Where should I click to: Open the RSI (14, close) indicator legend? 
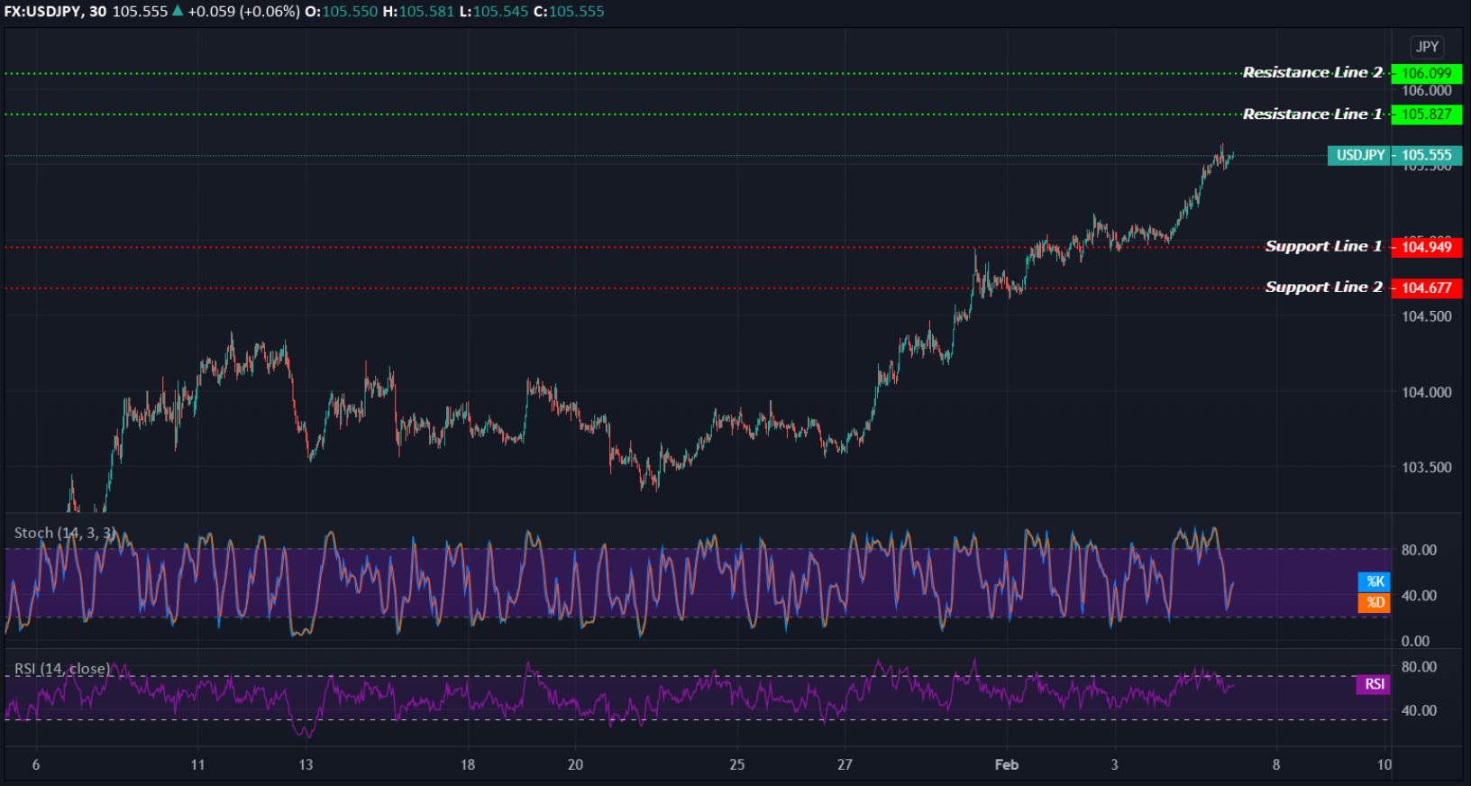click(62, 669)
